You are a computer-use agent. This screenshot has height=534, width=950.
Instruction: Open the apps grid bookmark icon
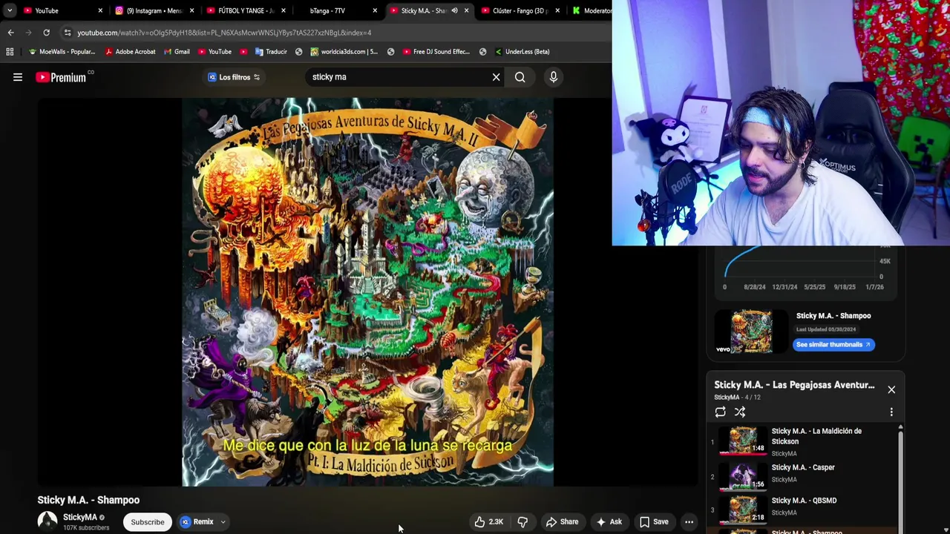[10, 52]
